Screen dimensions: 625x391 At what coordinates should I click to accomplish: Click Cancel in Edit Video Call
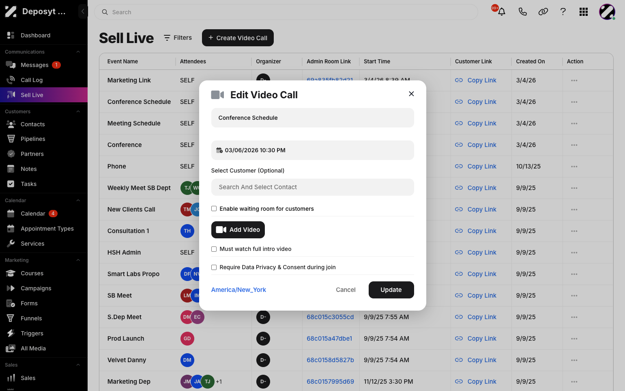point(346,290)
